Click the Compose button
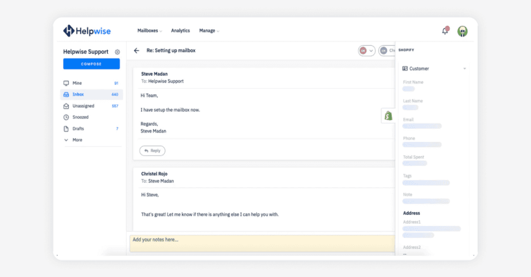 pyautogui.click(x=91, y=64)
